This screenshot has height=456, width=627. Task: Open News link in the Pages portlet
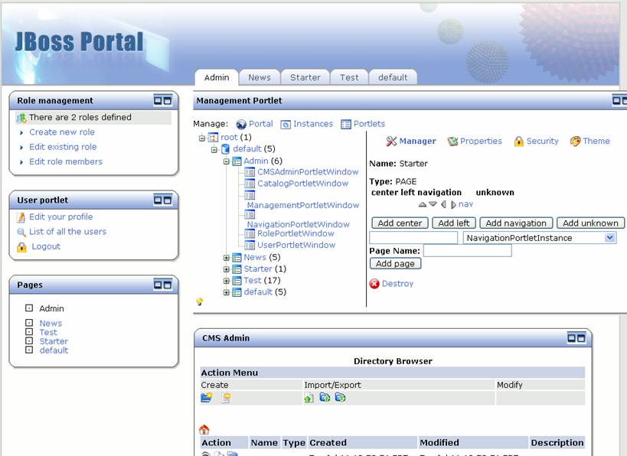coord(51,324)
